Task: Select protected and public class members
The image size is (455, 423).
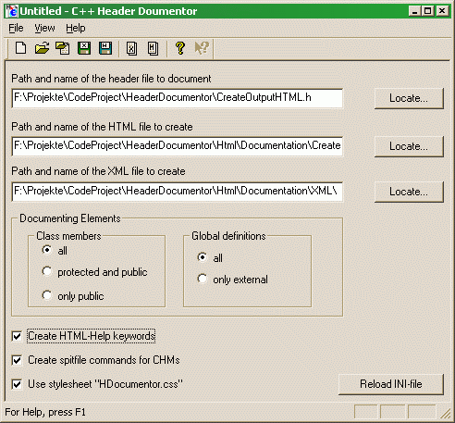Action: [x=47, y=271]
